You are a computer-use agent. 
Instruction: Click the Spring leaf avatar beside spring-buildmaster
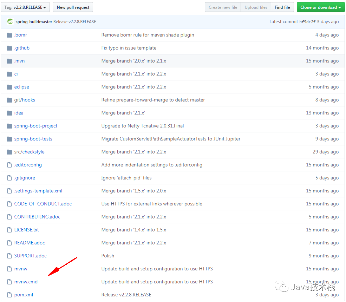pos(9,21)
